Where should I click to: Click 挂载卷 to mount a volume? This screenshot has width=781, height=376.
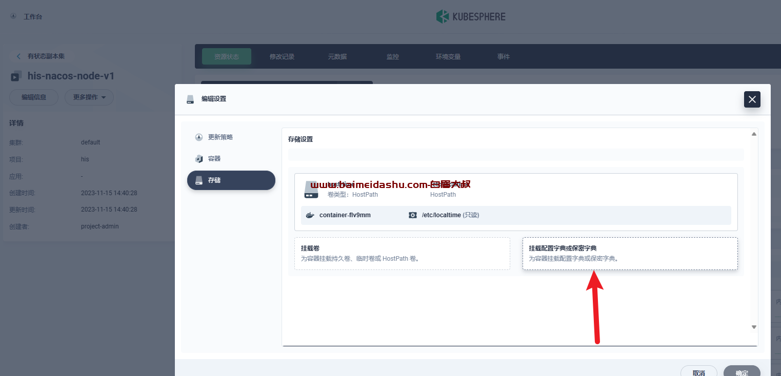pos(402,254)
